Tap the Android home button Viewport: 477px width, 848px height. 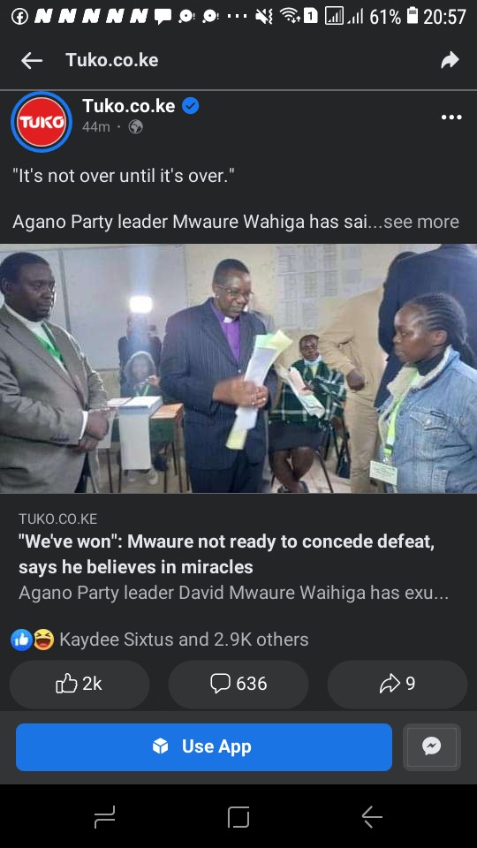(238, 816)
